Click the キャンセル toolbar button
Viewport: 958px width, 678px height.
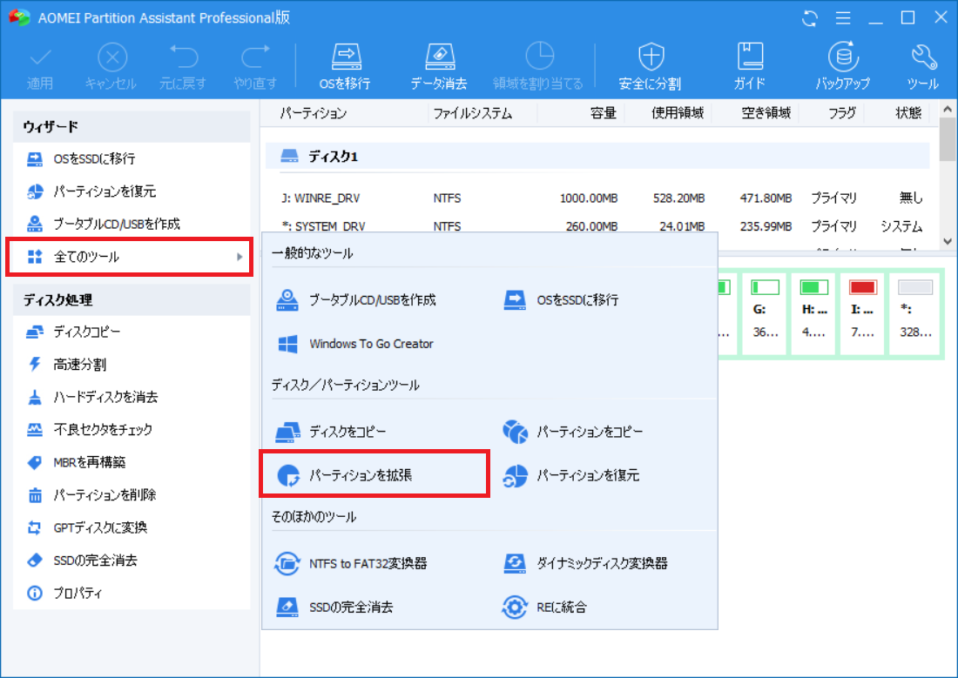point(111,66)
